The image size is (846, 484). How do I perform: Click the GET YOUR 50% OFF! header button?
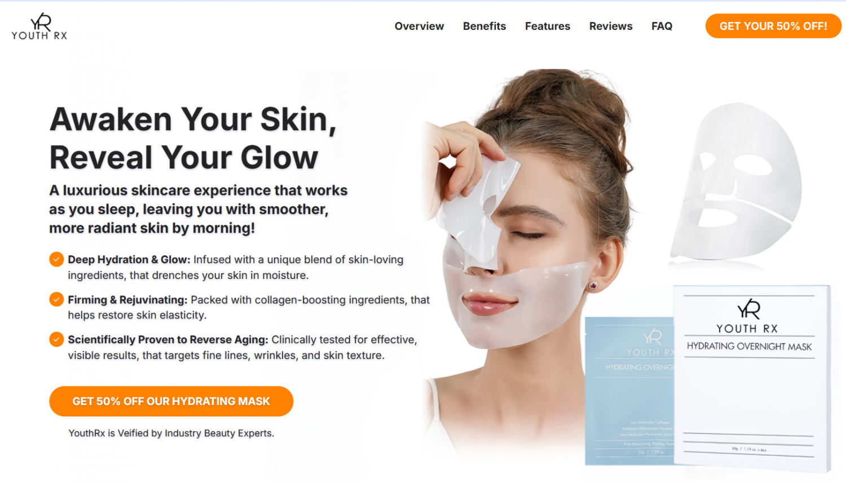(773, 26)
